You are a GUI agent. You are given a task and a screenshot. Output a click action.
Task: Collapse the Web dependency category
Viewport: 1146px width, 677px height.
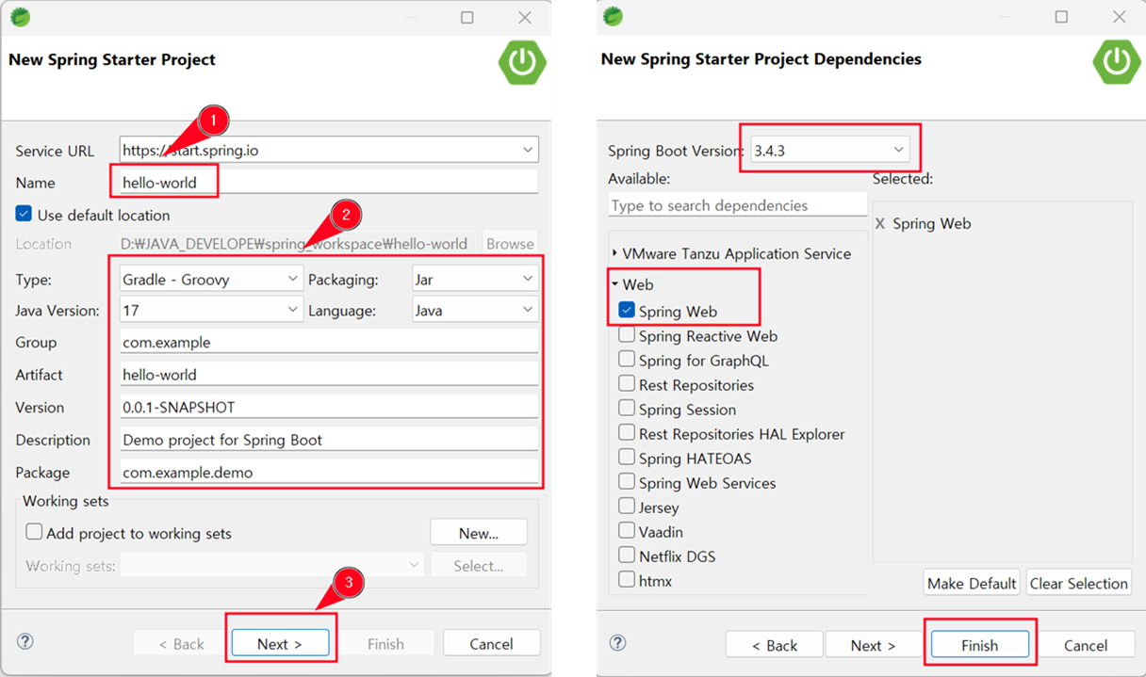[614, 283]
